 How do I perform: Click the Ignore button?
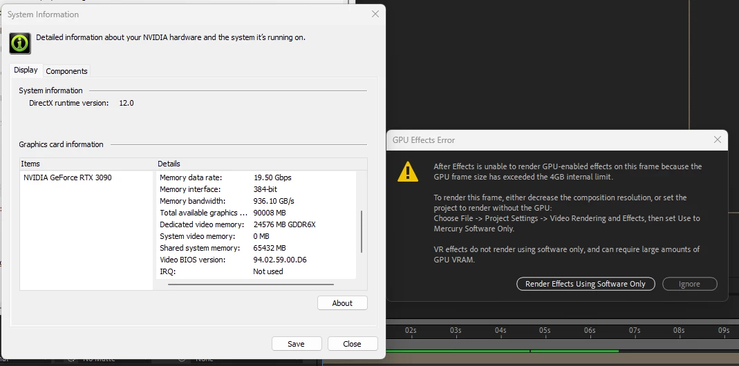689,284
